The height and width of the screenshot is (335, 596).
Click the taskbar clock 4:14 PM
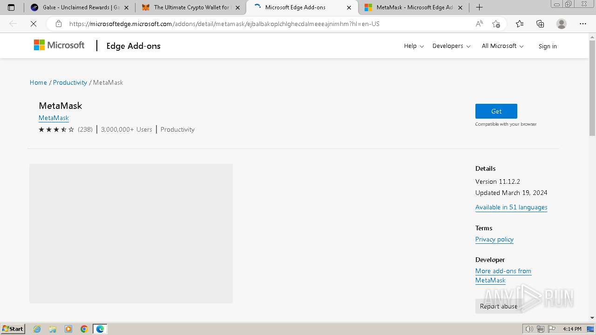(572, 329)
